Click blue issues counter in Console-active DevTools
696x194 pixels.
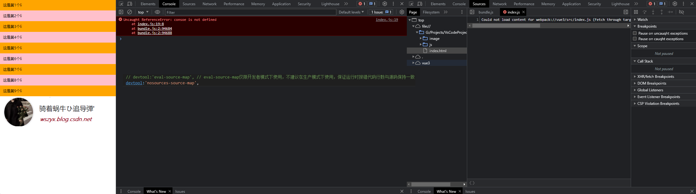pyautogui.click(x=372, y=4)
